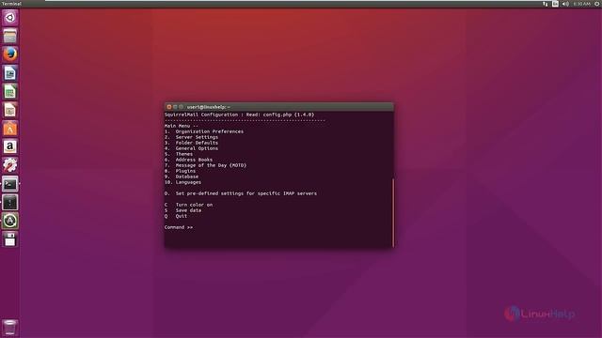Click '8. Plugins' line
Viewport: 602px width, 338px height.
(x=180, y=171)
